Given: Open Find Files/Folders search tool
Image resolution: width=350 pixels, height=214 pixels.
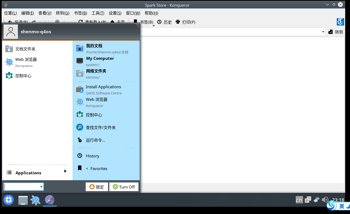Looking at the screenshot, I should coord(100,128).
